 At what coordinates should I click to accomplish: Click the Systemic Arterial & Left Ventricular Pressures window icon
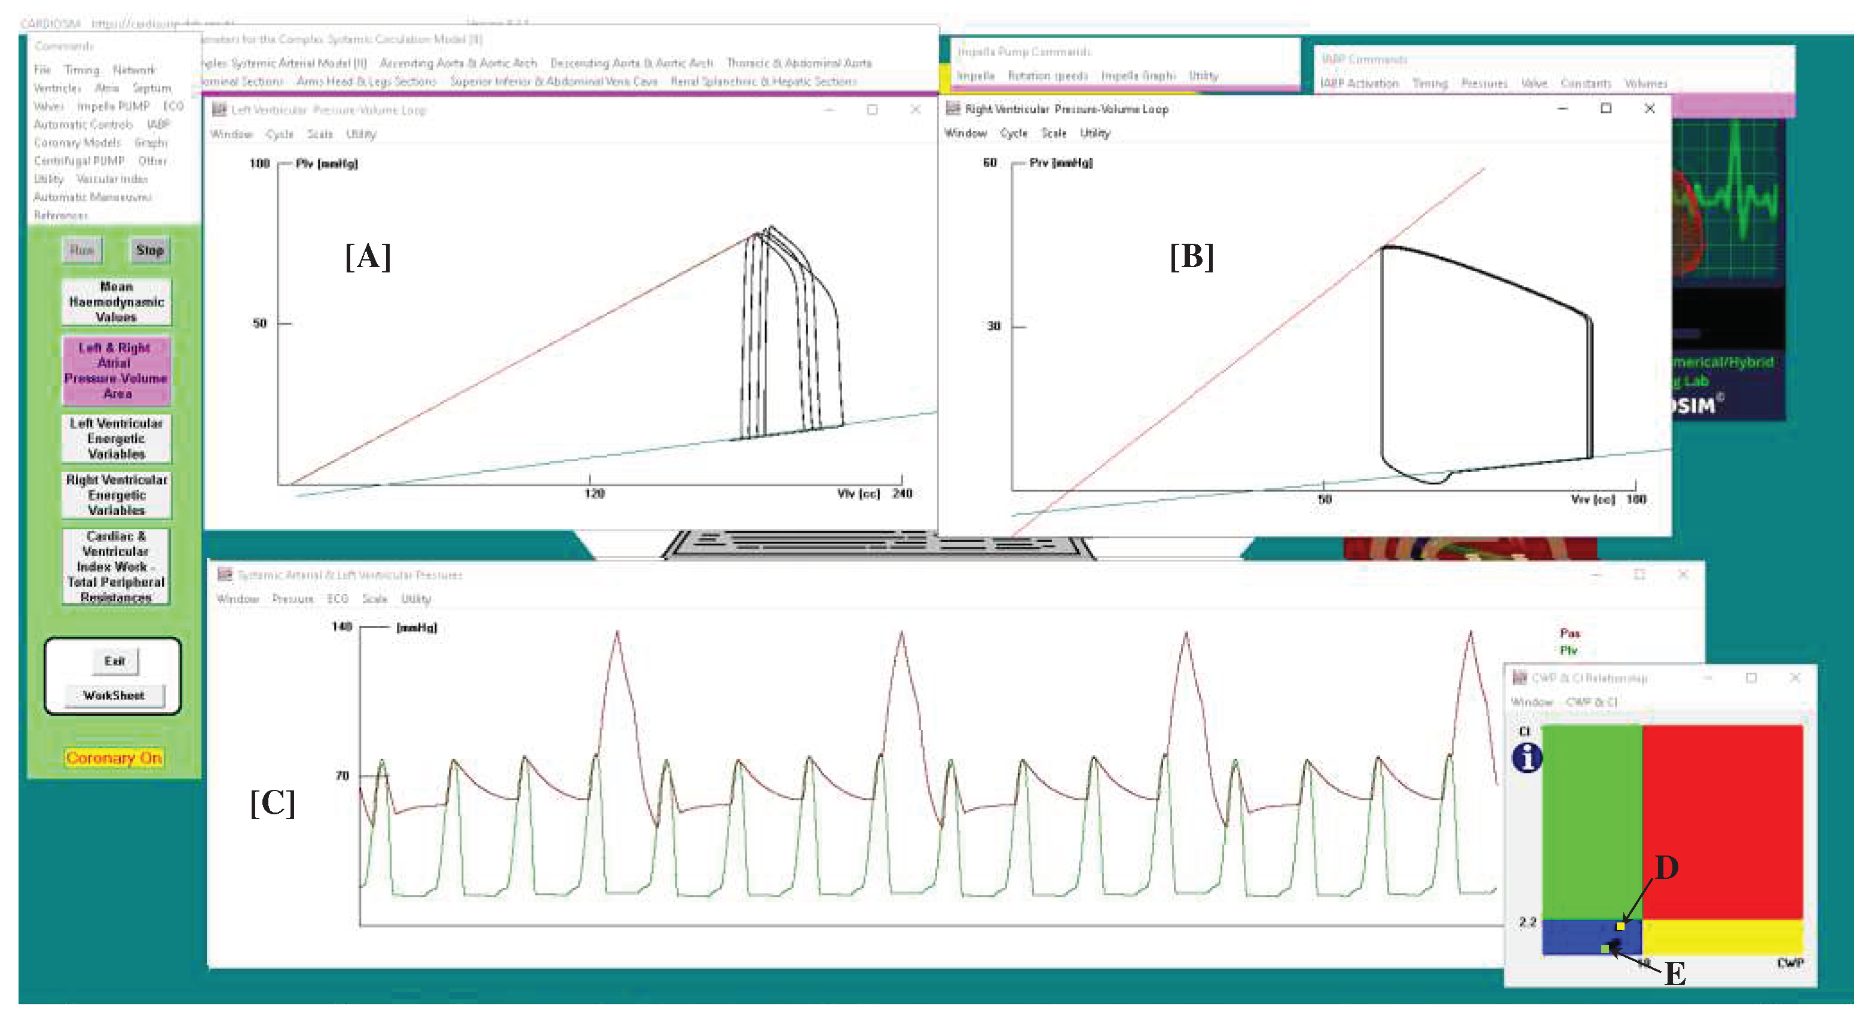225,574
